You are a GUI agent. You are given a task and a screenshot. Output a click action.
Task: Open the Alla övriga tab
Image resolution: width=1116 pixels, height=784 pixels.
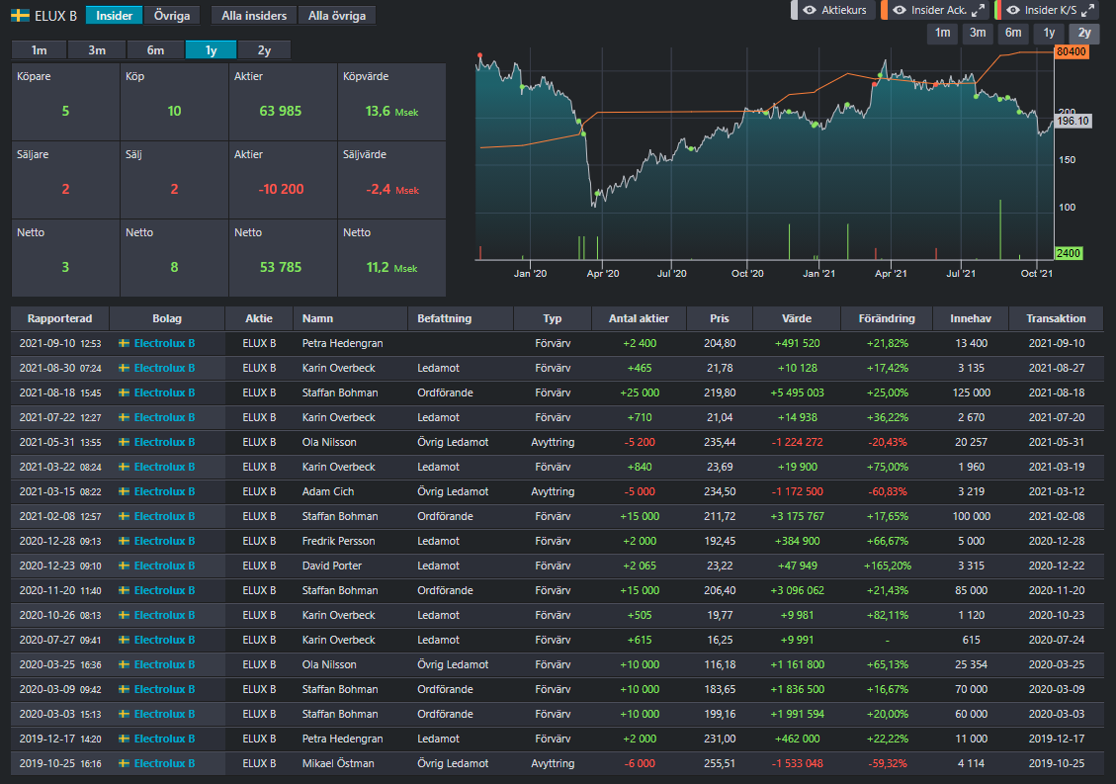tap(337, 15)
